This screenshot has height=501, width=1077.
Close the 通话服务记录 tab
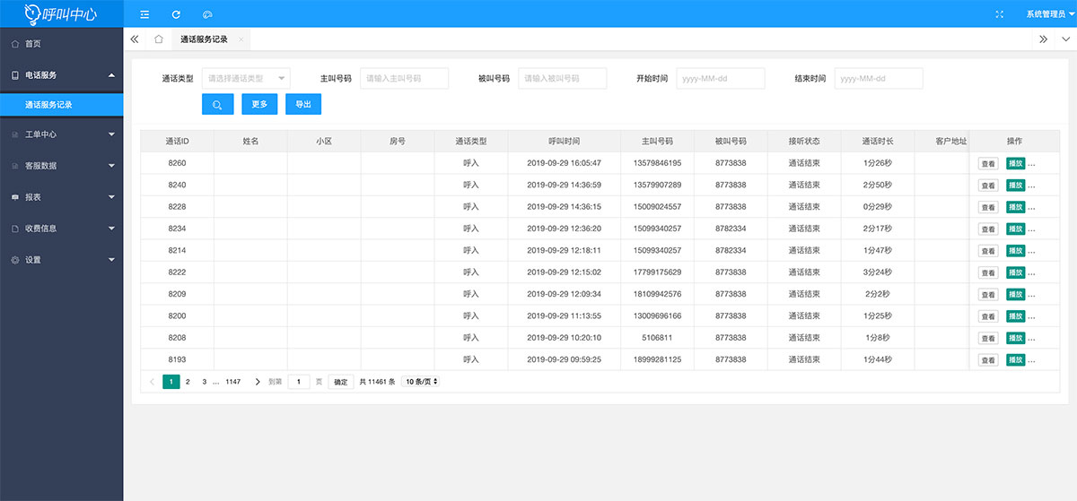[241, 39]
